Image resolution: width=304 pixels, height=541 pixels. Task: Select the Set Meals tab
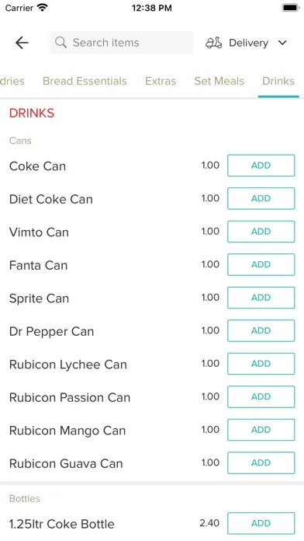pyautogui.click(x=219, y=81)
